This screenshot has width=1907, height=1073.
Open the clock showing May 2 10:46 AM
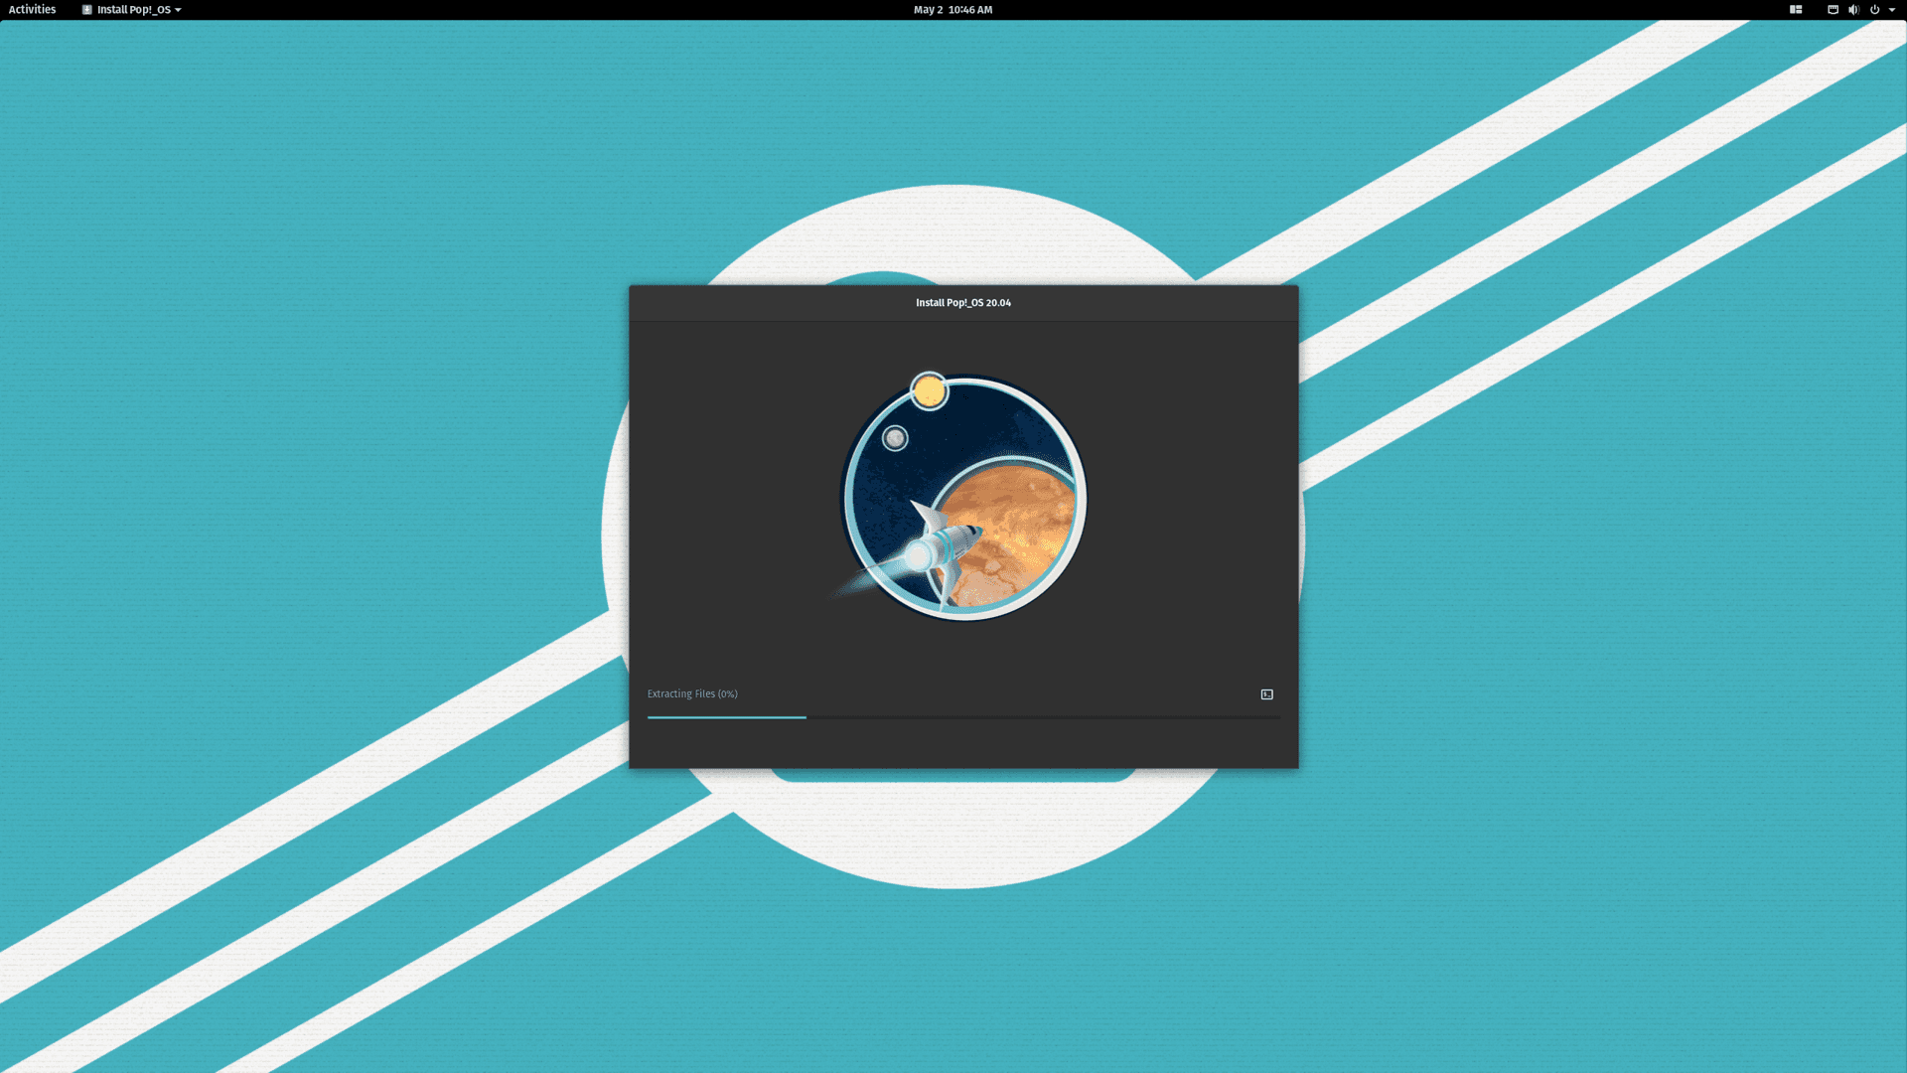pyautogui.click(x=953, y=10)
